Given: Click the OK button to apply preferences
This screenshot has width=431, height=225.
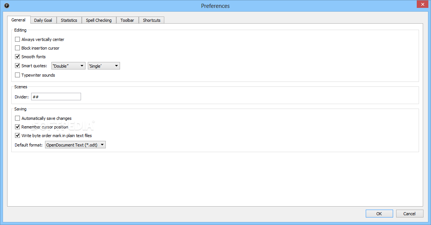Looking at the screenshot, I should (x=379, y=213).
